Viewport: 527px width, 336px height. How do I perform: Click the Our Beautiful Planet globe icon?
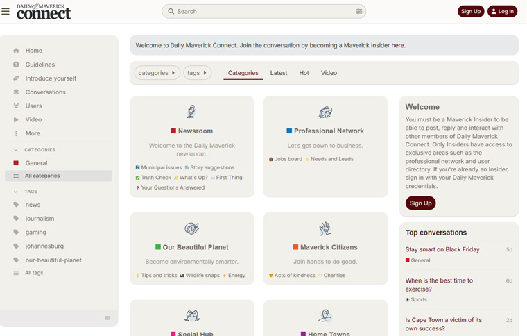pyautogui.click(x=191, y=228)
